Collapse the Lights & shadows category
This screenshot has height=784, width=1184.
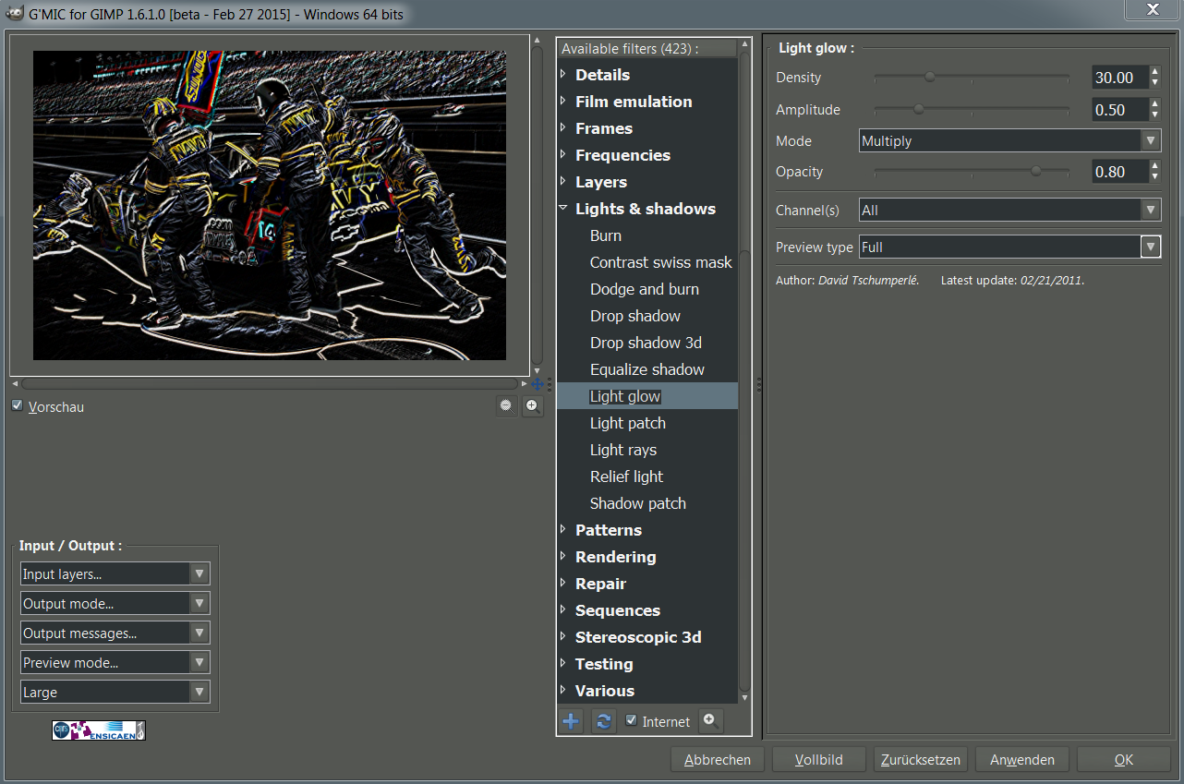click(563, 209)
